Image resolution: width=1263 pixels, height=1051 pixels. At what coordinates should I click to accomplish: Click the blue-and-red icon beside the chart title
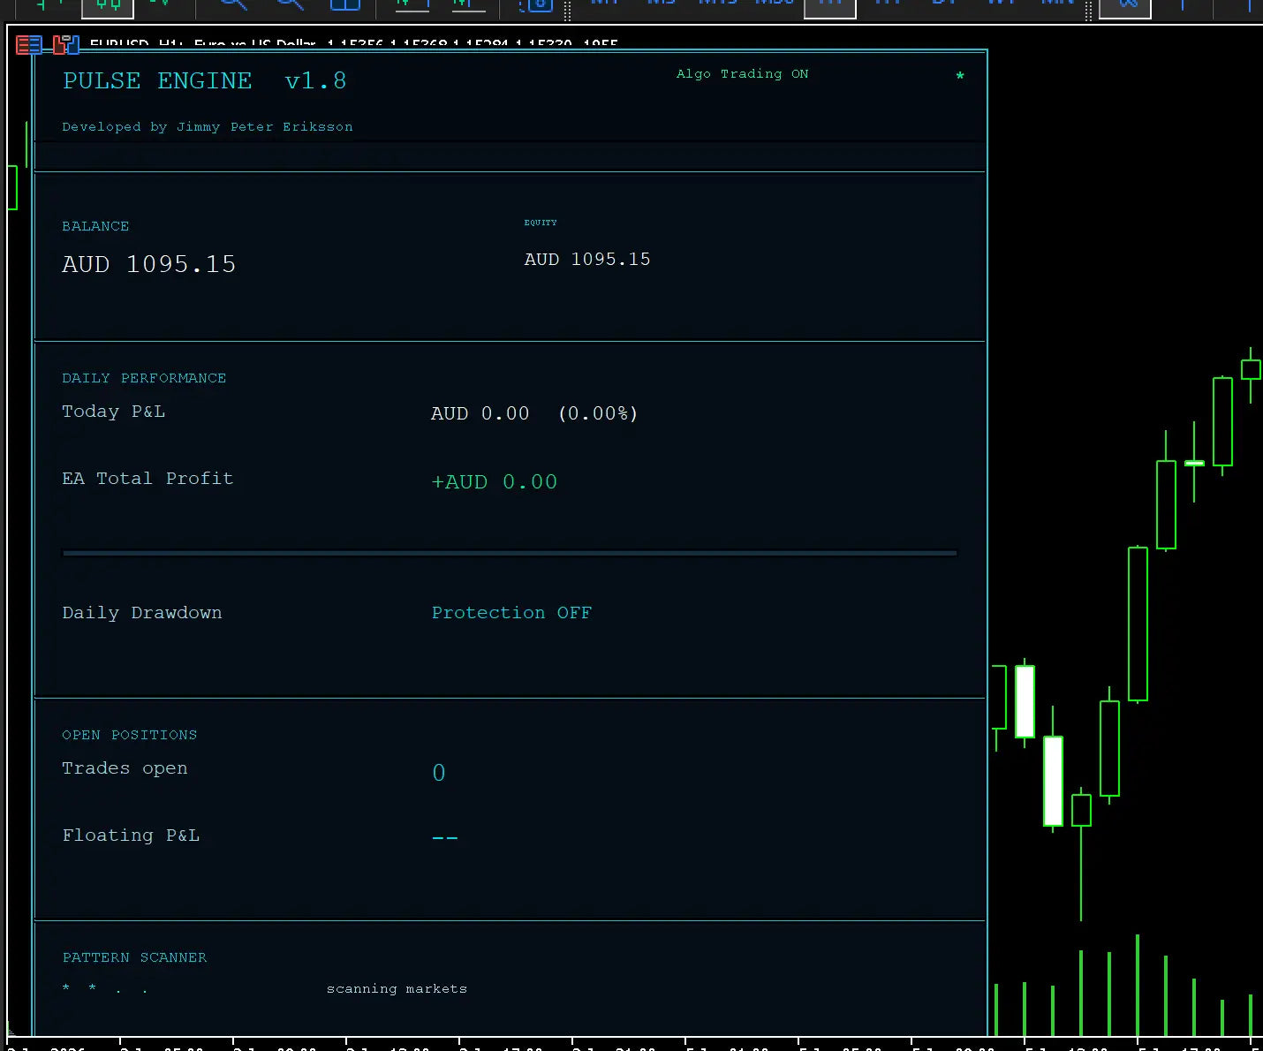pos(66,44)
